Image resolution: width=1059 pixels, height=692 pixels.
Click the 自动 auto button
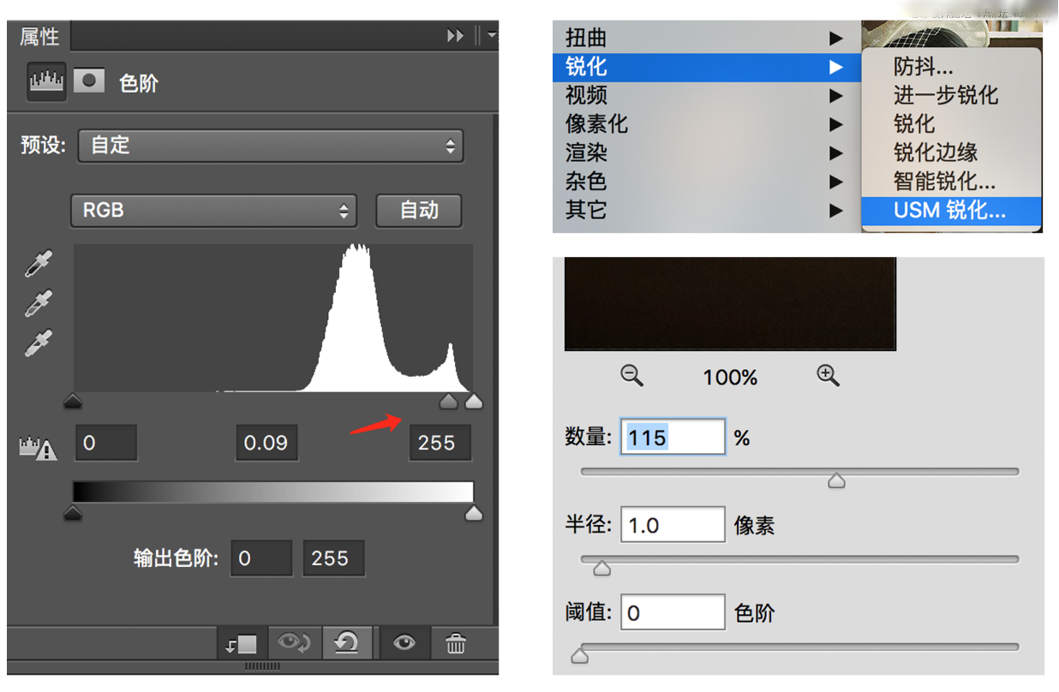[x=419, y=211]
